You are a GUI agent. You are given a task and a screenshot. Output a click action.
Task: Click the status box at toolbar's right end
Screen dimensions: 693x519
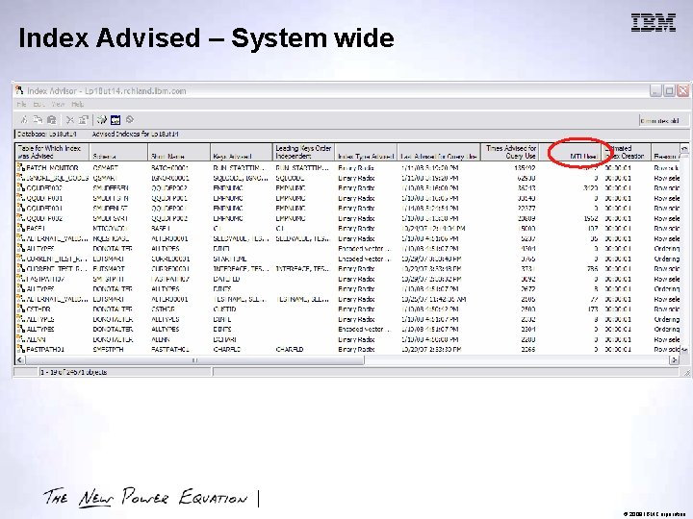(662, 120)
